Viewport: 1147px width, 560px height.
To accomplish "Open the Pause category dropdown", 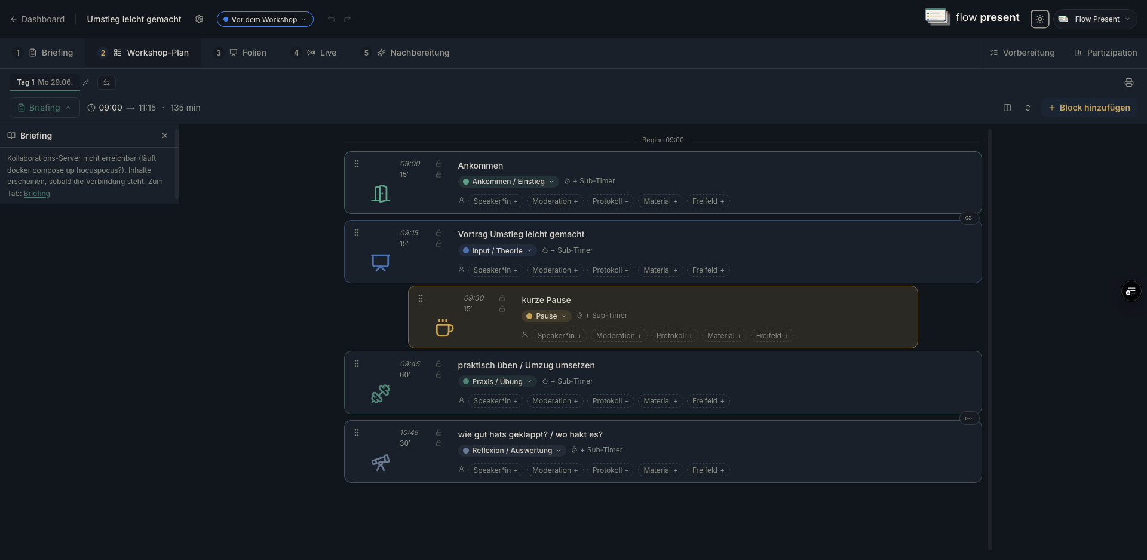I will click(x=546, y=316).
